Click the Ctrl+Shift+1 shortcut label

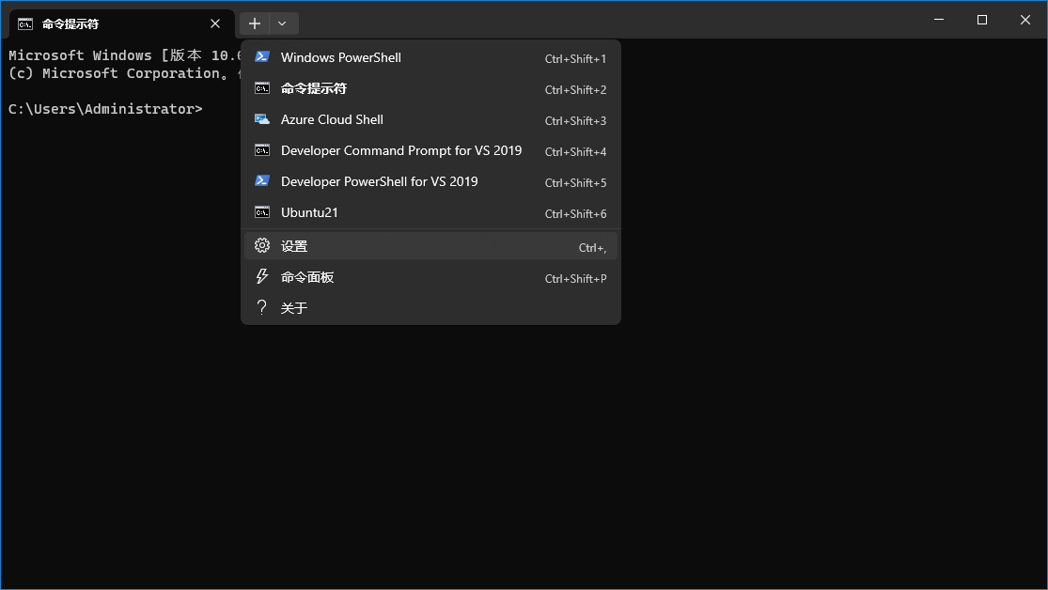(575, 59)
